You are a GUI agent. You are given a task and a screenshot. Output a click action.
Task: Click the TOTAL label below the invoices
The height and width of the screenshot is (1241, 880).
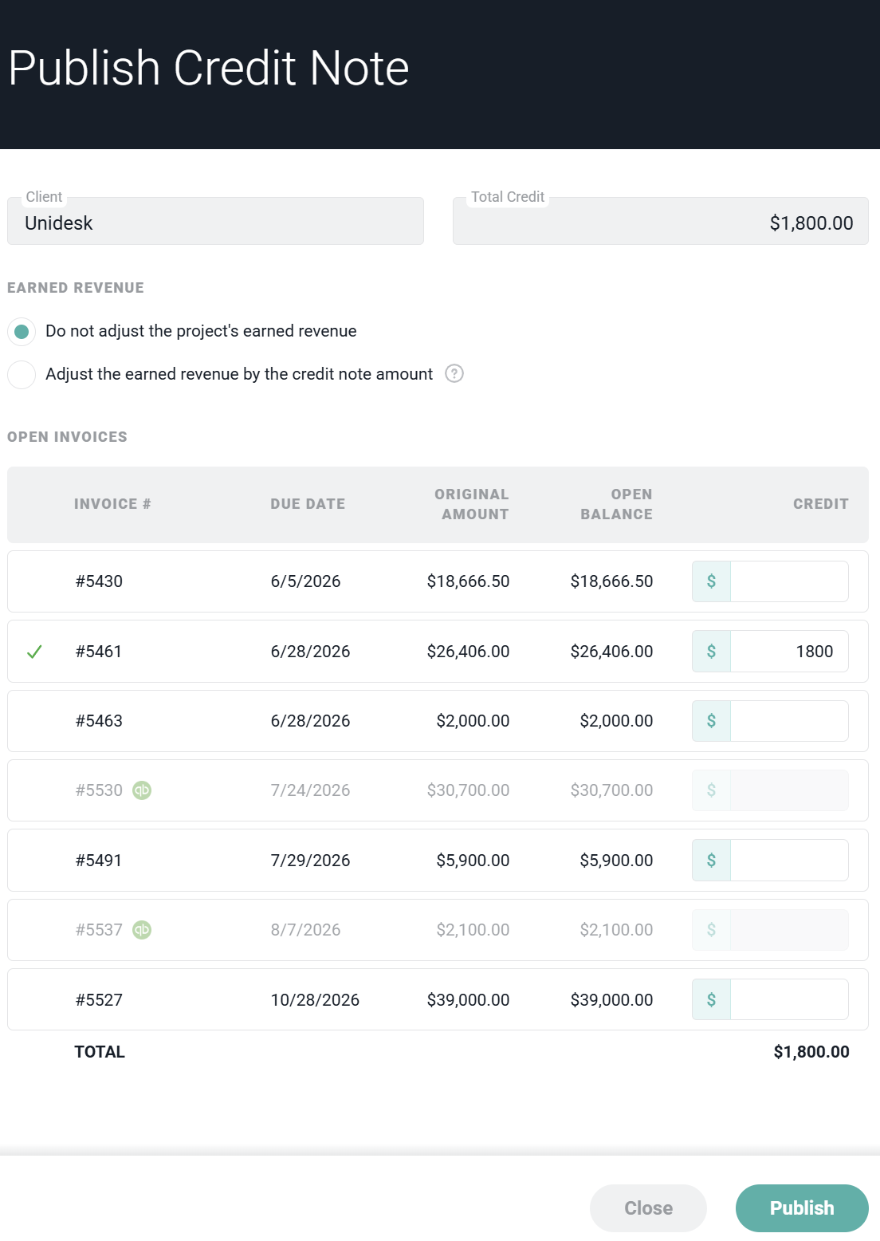[x=100, y=1052]
